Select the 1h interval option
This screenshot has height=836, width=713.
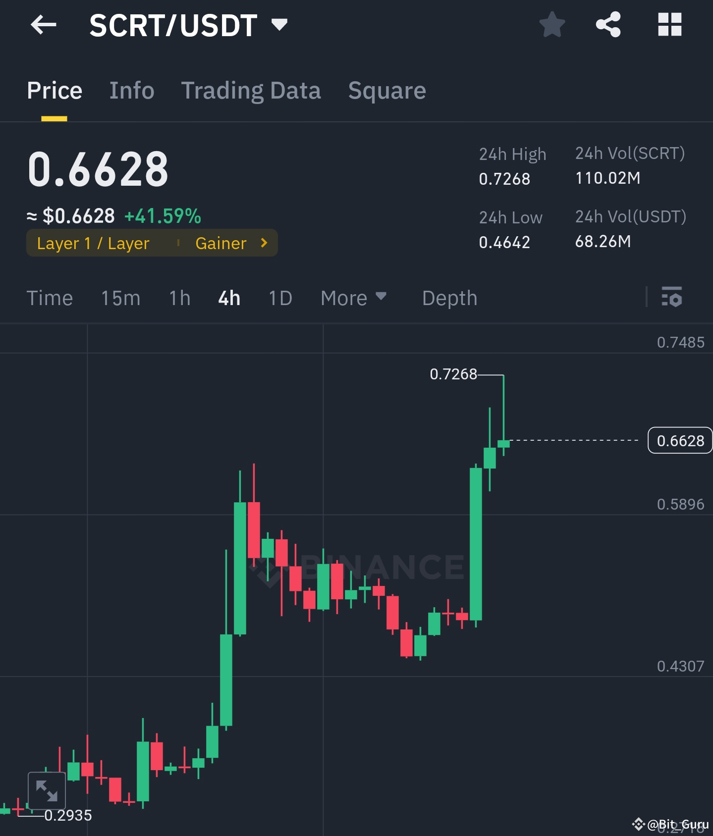tap(178, 298)
